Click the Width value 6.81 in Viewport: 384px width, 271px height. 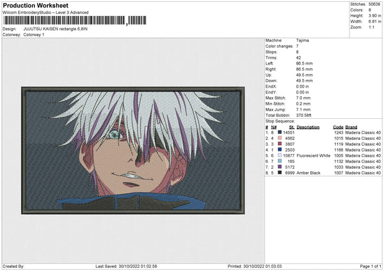coord(374,22)
